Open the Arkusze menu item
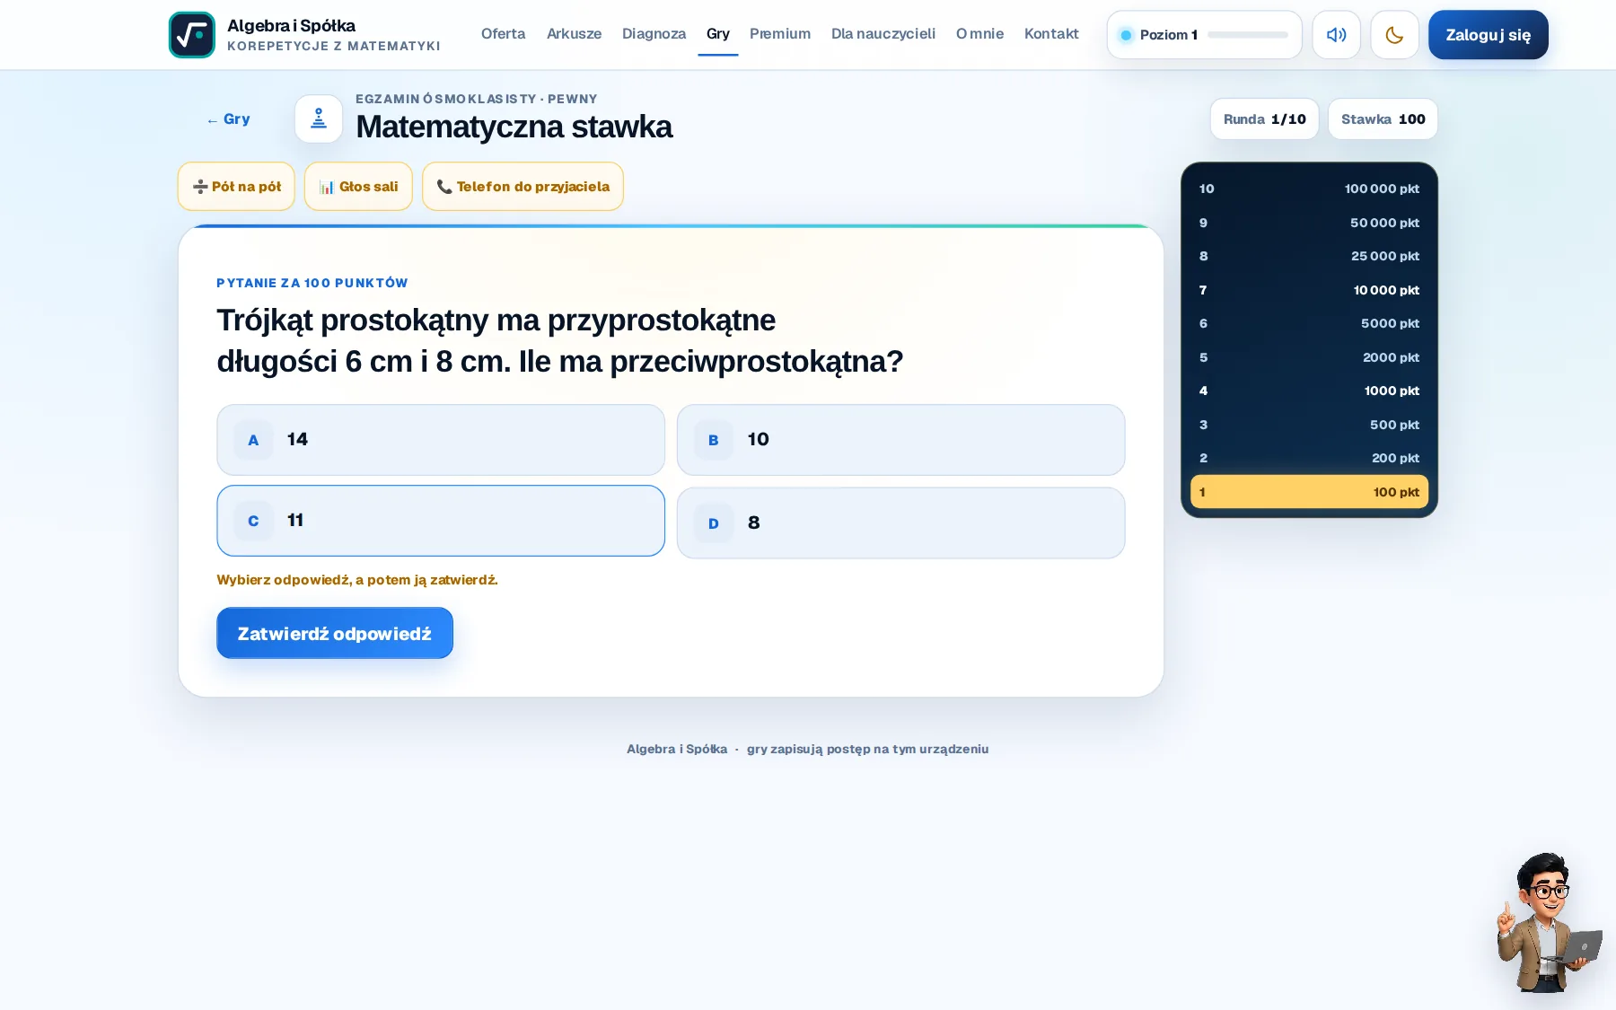Screen dimensions: 1616x1010 [574, 34]
